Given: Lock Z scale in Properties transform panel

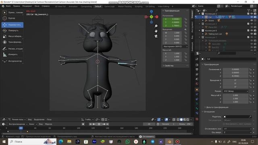Looking at the screenshot, I should pos(250,102).
